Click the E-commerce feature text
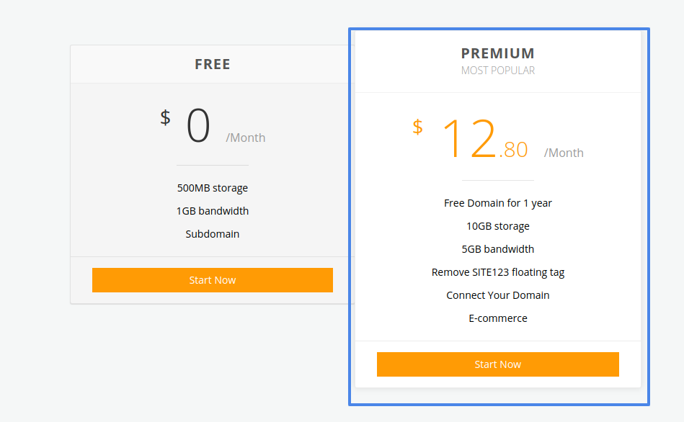684x422 pixels. pyautogui.click(x=497, y=318)
